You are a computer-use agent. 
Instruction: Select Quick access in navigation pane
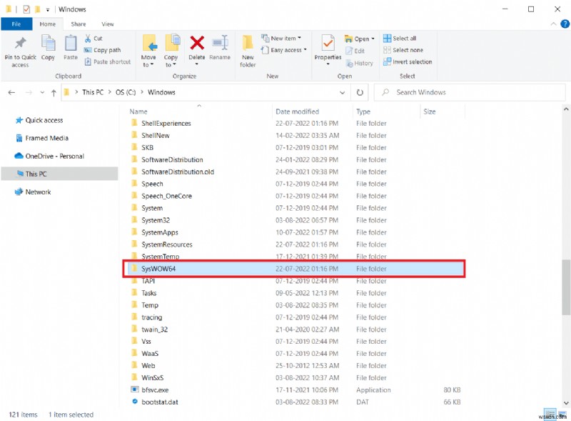pyautogui.click(x=44, y=120)
